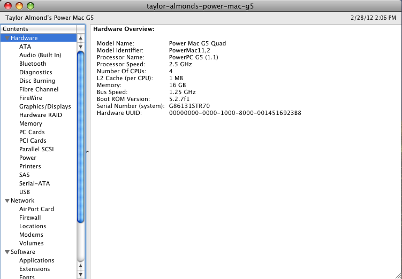
Task: Click the serial number value G86131STR70
Action: point(189,106)
